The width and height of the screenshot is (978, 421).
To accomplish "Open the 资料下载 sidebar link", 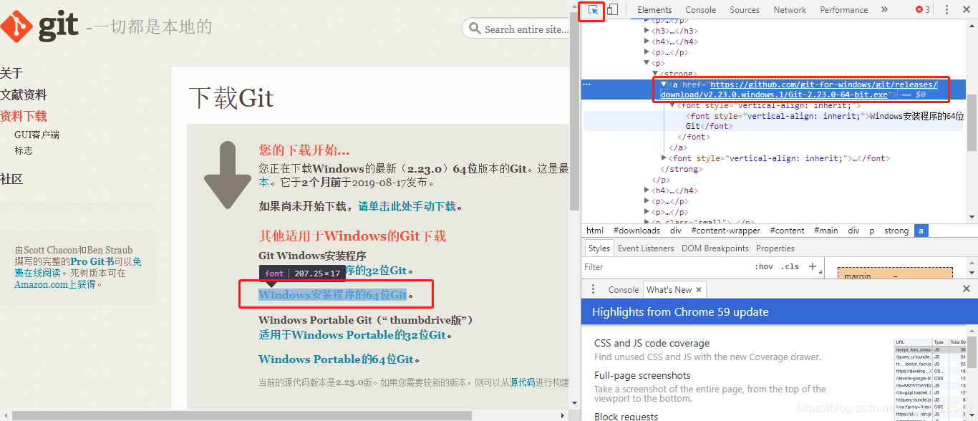I will (x=24, y=116).
